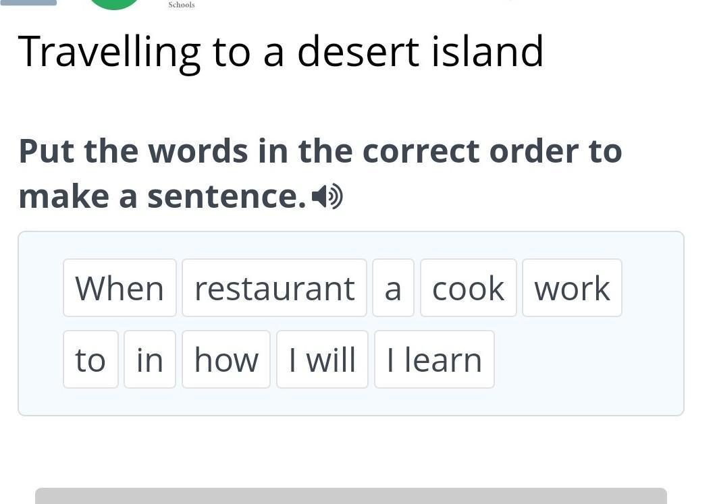
Task: Select the word tile "When"
Action: [120, 288]
